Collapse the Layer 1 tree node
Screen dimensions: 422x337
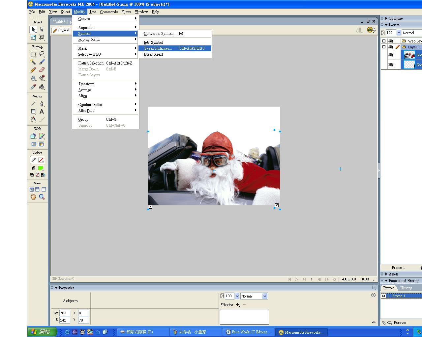(384, 47)
